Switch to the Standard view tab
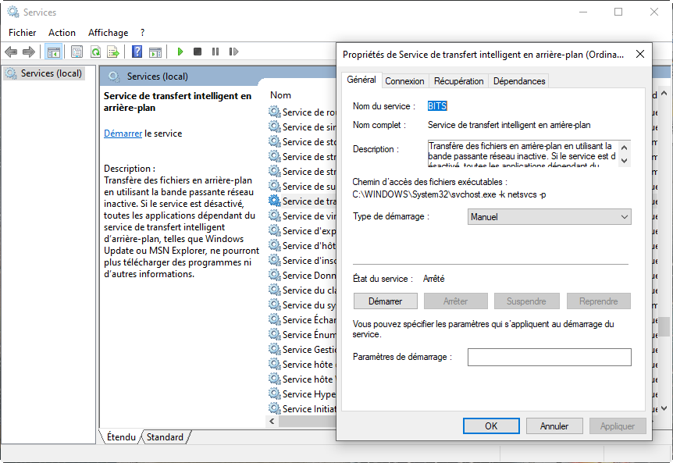 coord(165,436)
